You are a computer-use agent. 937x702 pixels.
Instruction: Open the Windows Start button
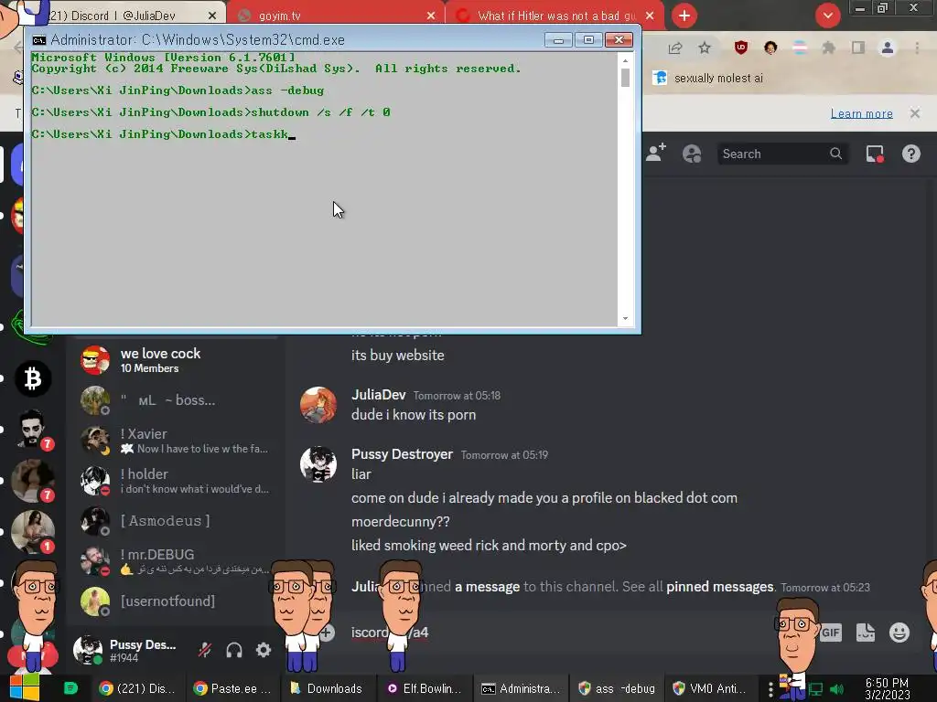[24, 687]
